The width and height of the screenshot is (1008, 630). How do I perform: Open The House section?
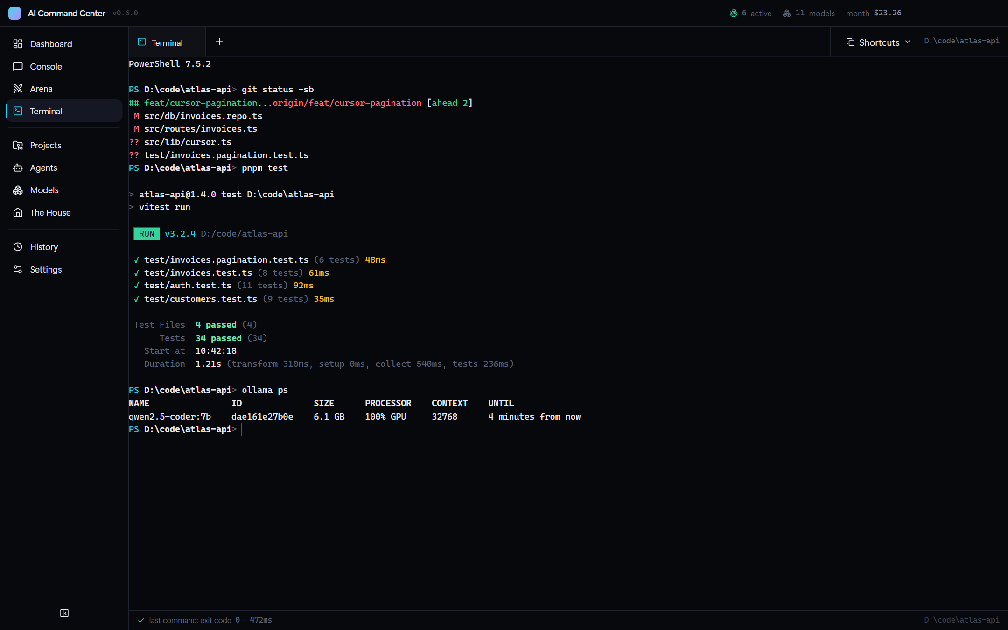[64, 212]
